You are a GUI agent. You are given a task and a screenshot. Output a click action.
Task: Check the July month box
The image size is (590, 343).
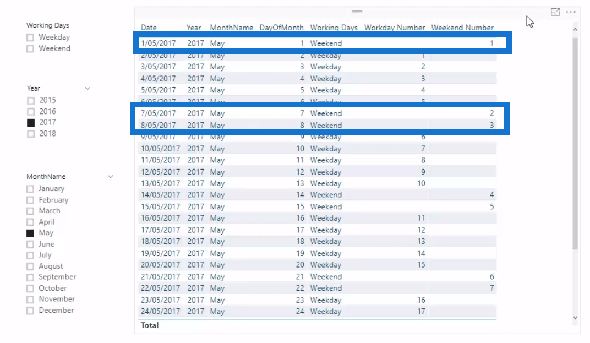coord(30,255)
